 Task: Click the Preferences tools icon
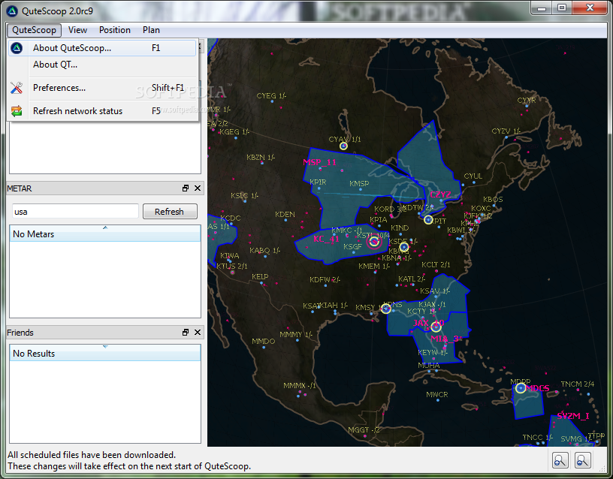coord(17,88)
